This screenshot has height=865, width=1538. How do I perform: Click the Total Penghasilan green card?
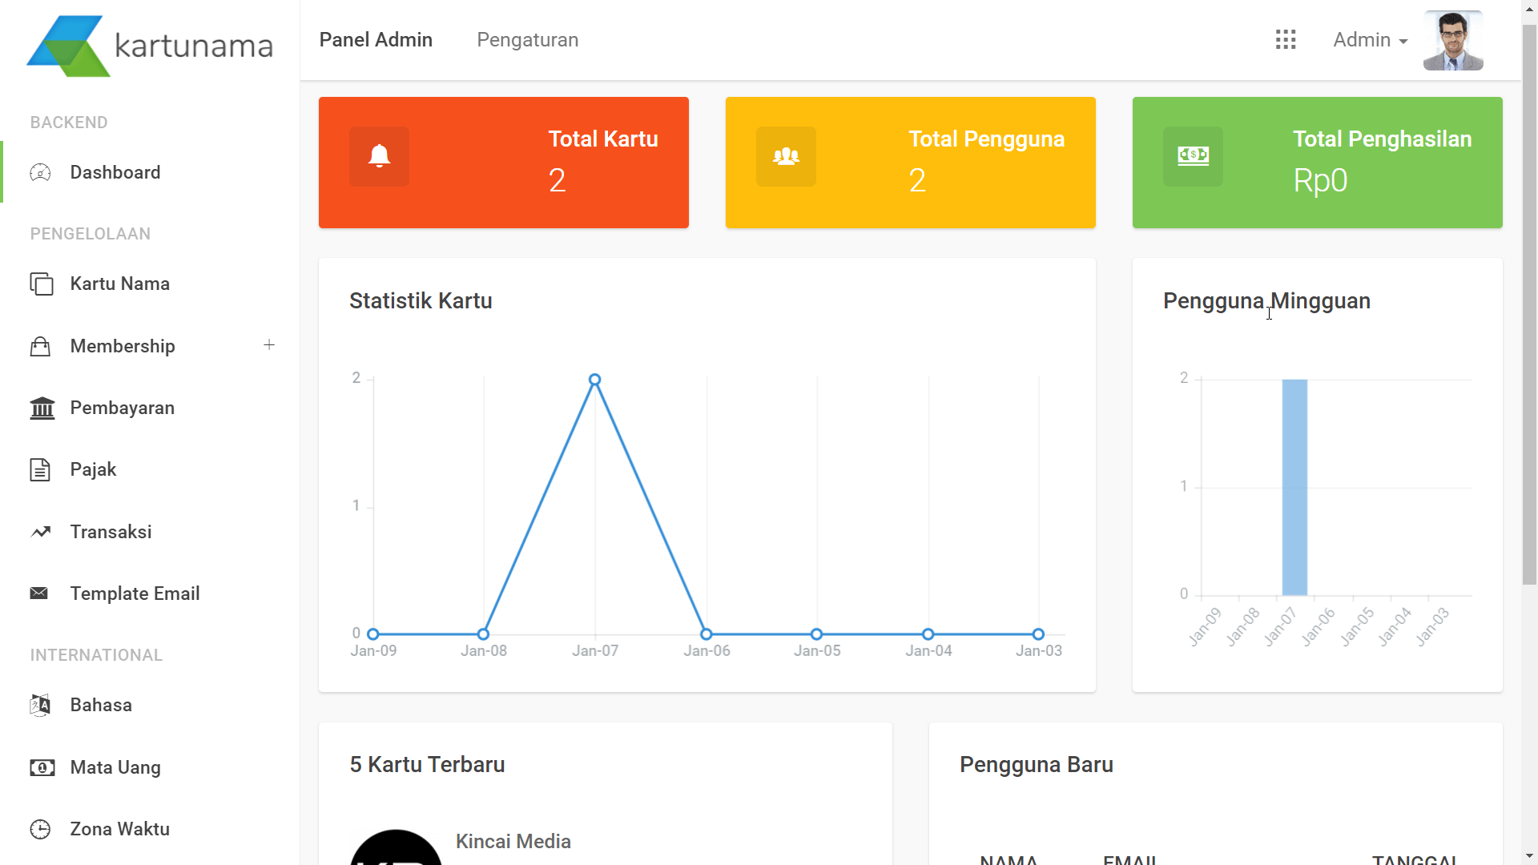[x=1318, y=163]
